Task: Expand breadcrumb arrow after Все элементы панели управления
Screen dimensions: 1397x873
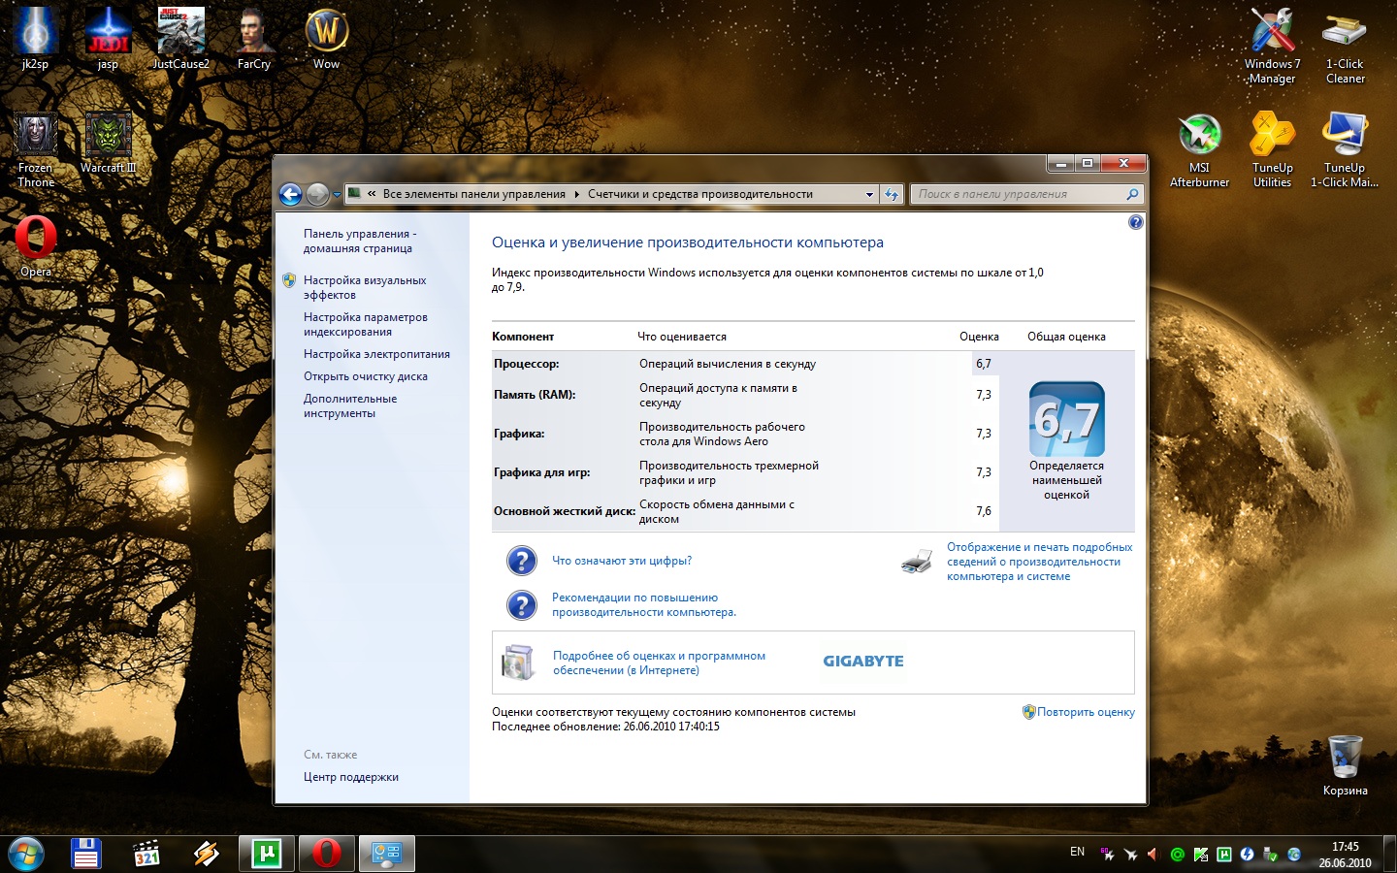Action: coord(576,194)
